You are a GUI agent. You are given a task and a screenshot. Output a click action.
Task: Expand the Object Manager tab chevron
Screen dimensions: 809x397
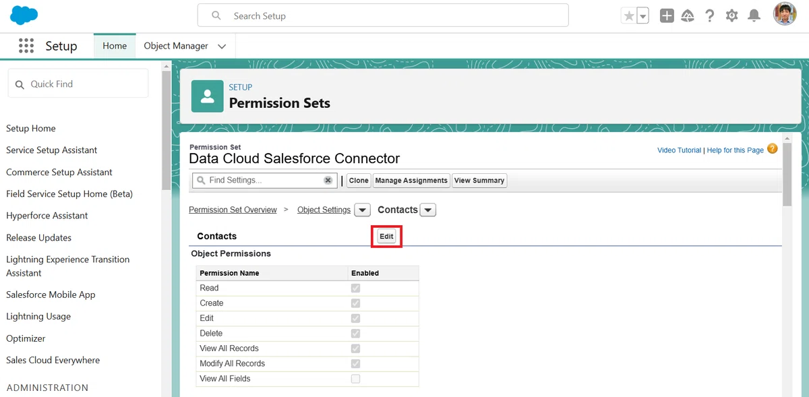222,47
